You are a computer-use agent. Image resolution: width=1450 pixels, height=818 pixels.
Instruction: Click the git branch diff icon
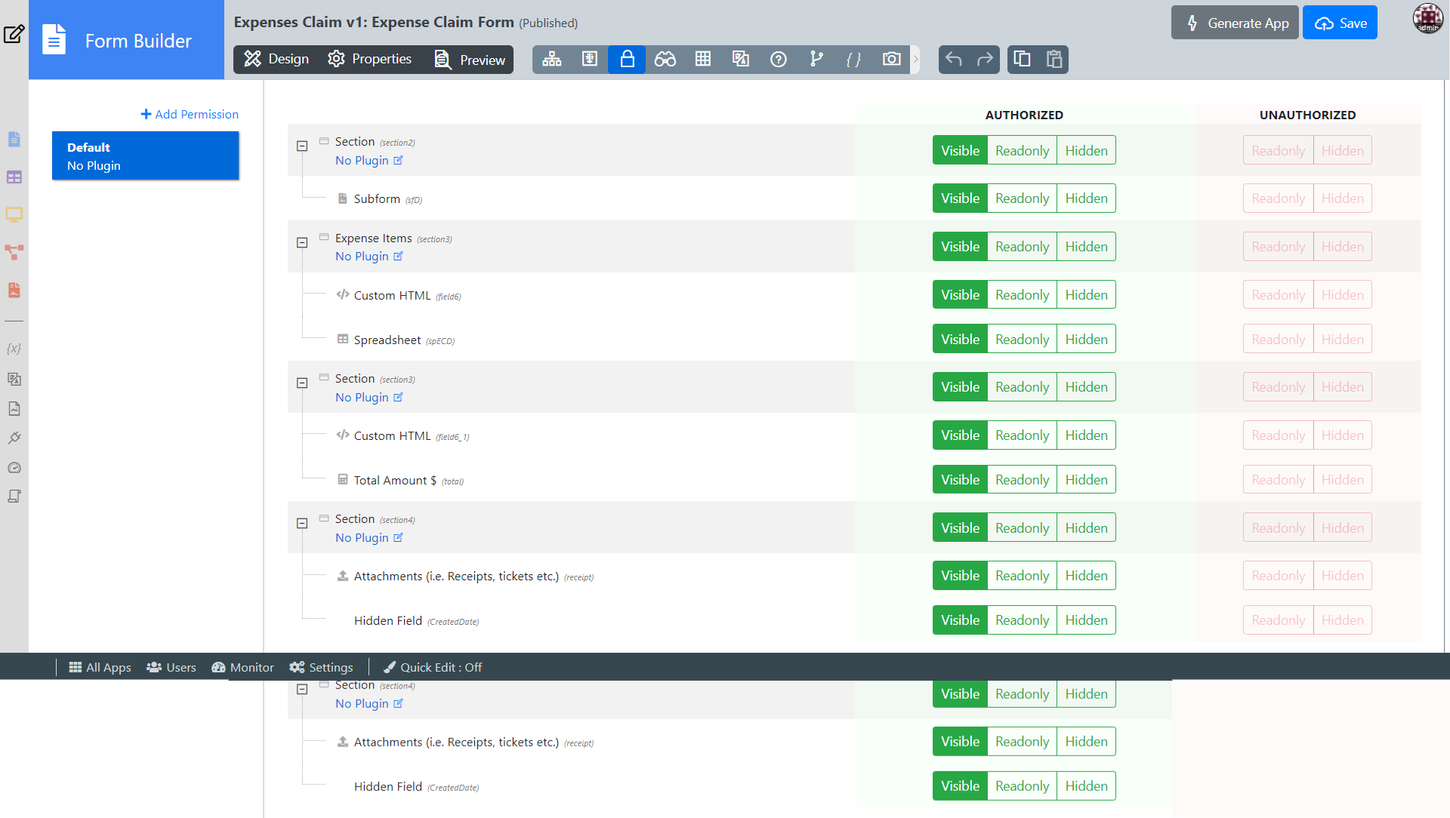click(816, 59)
